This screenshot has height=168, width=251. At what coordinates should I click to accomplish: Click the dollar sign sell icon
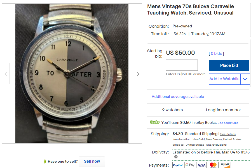pyautogui.click(x=45, y=161)
